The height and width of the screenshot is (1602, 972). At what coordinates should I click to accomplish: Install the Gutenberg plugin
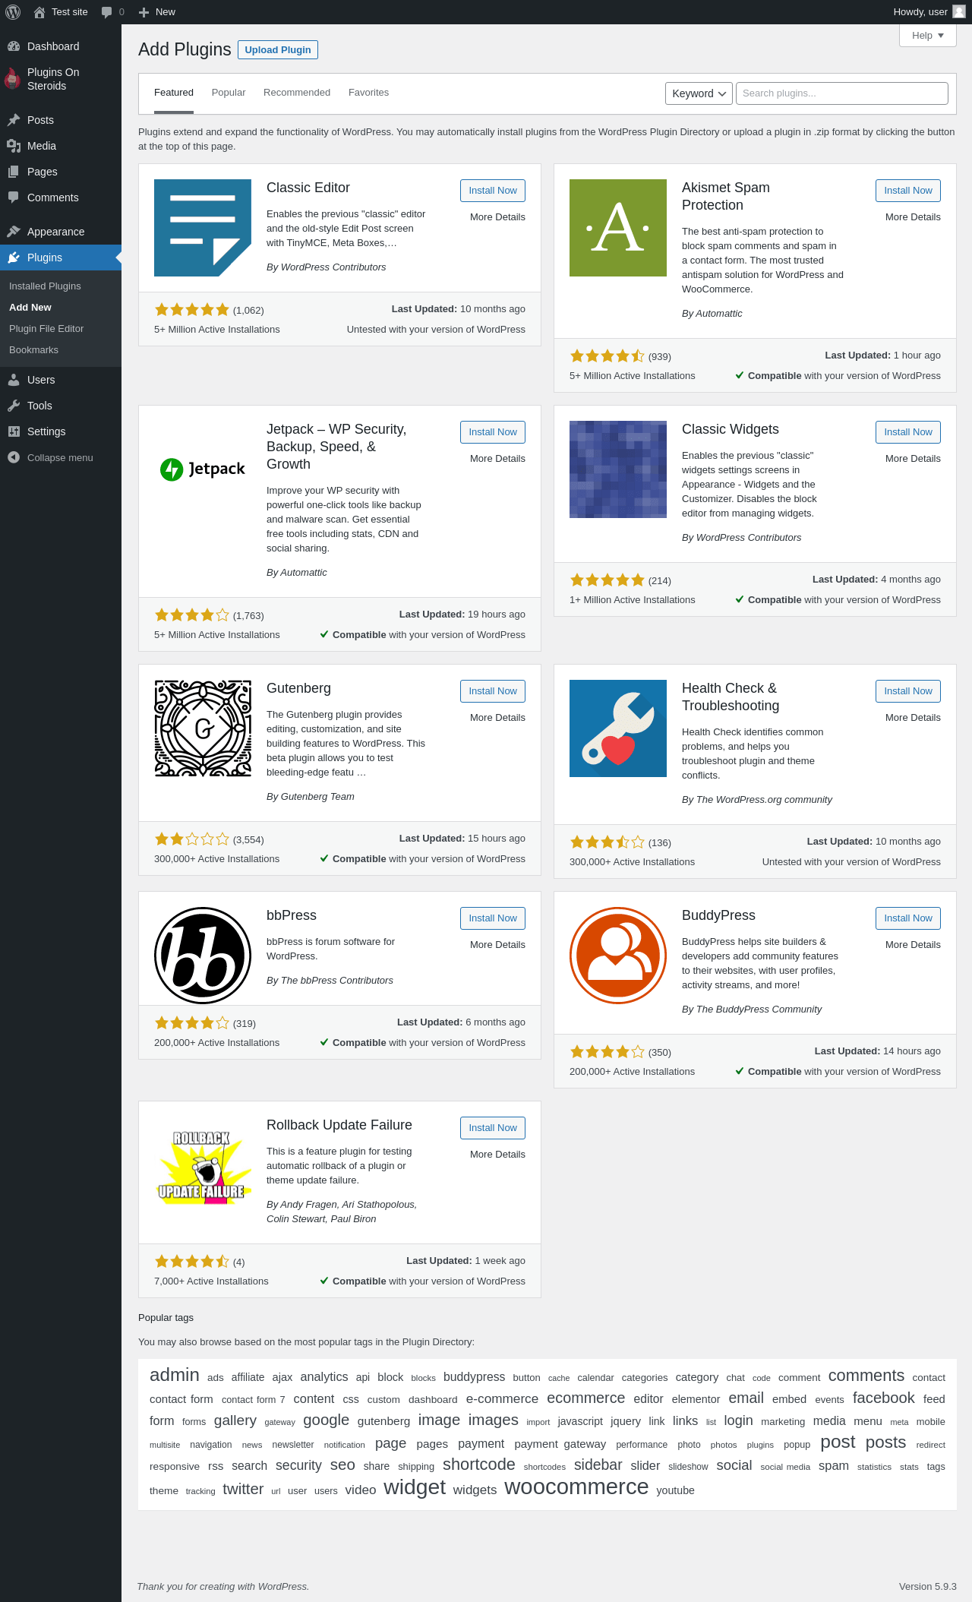pos(493,691)
